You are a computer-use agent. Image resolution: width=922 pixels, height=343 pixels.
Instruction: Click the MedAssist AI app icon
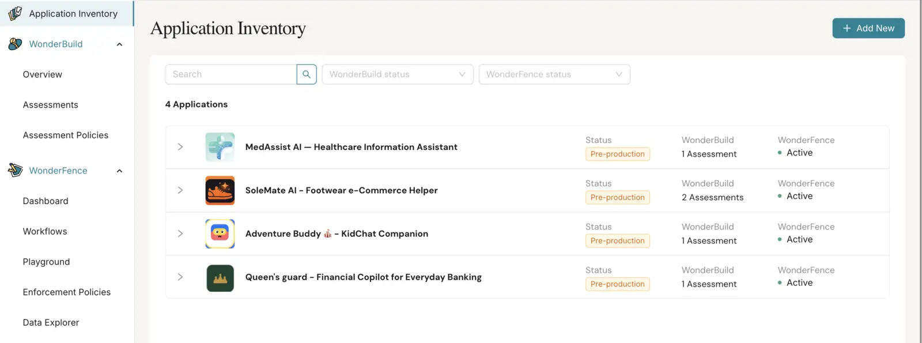click(220, 147)
